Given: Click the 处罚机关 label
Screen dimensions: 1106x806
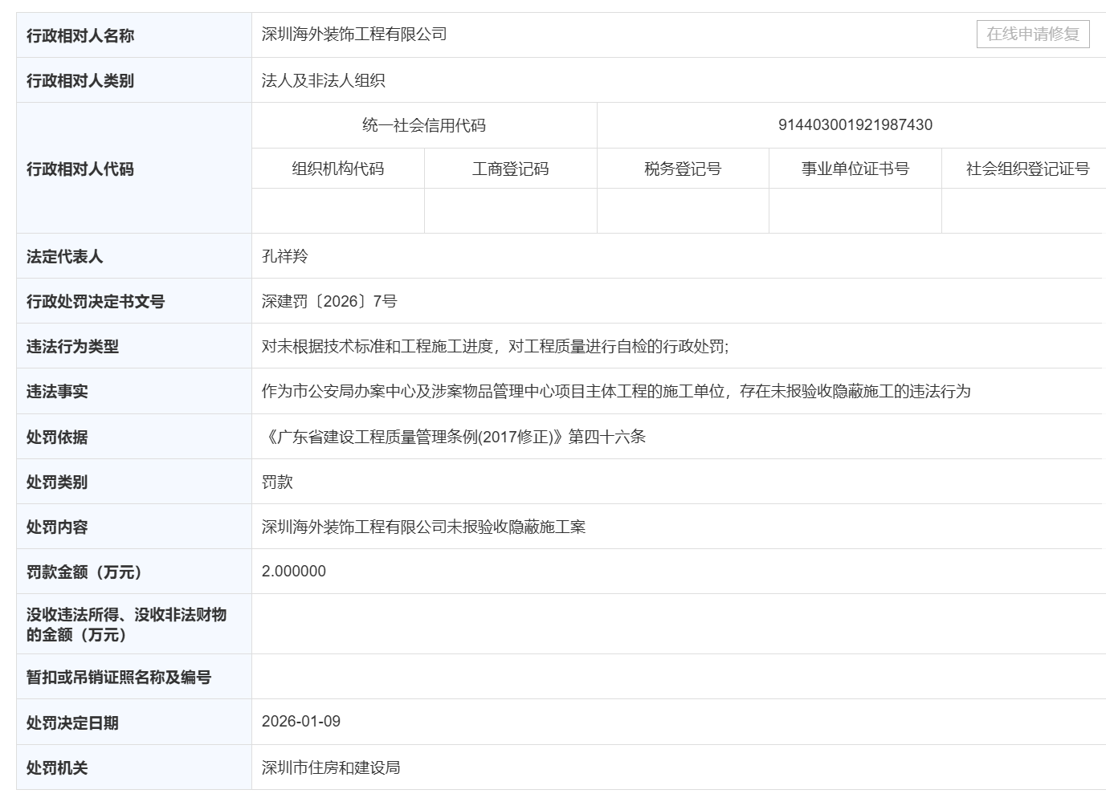Looking at the screenshot, I should (x=57, y=768).
